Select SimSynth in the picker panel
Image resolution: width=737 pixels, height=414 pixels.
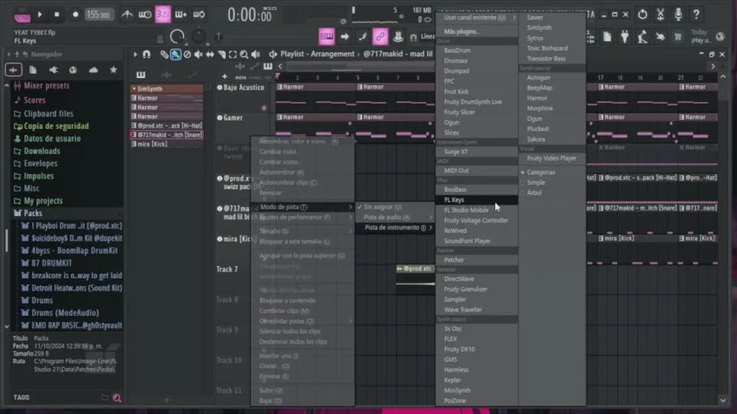coord(167,89)
